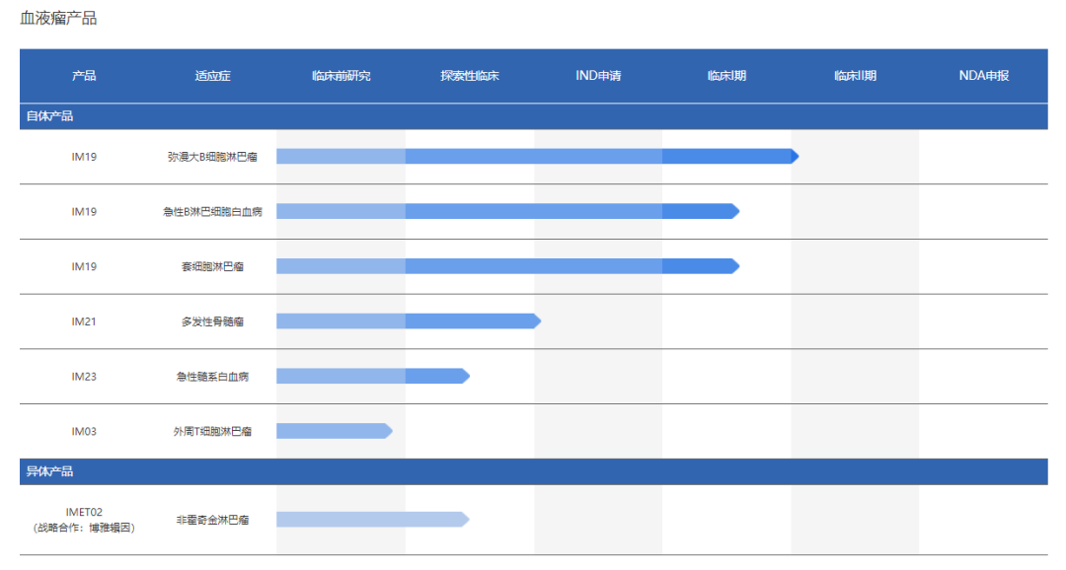
Task: Click the 异体产品 section band
Action: (x=534, y=471)
